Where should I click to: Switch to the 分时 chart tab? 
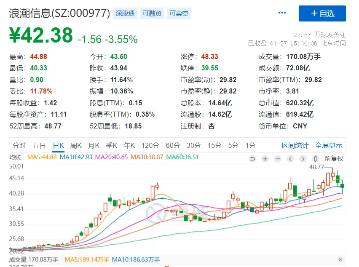point(19,145)
